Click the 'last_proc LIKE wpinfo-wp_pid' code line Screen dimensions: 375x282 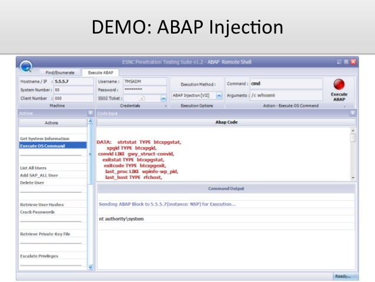[142, 171]
